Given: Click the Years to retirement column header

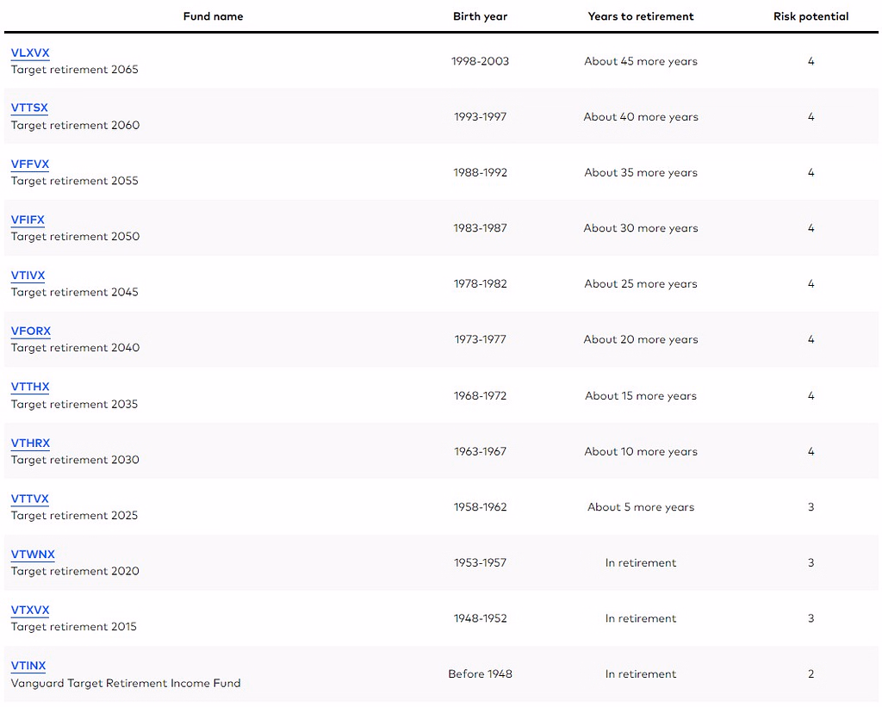Looking at the screenshot, I should tap(641, 16).
